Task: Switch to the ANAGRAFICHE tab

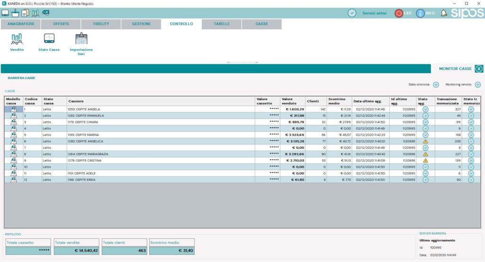Action: pos(21,24)
